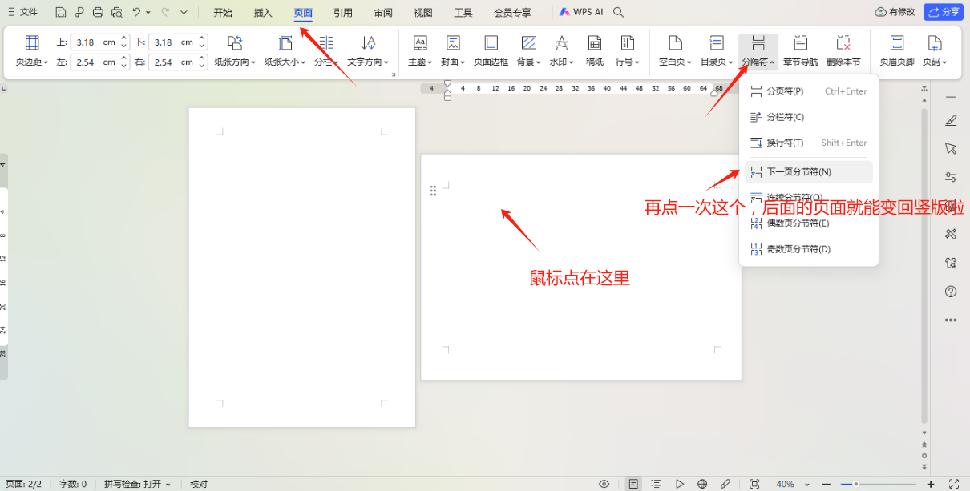The width and height of the screenshot is (970, 491).
Task: Select 下一页分节符(N) section break
Action: click(808, 171)
